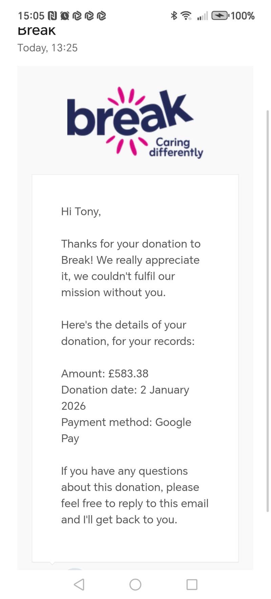271x599 pixels.
Task: Tap the 100% battery percentage text
Action: pyautogui.click(x=243, y=16)
